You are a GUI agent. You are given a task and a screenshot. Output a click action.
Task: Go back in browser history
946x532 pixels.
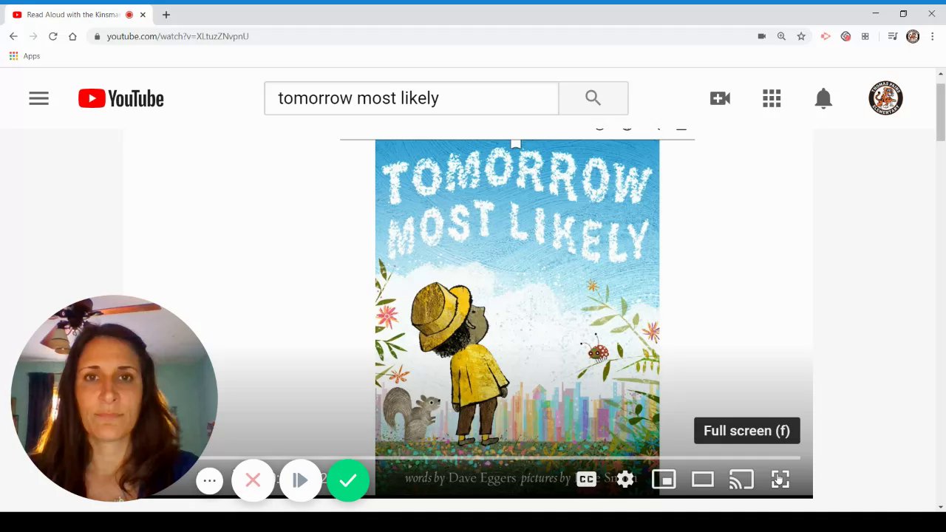pos(13,36)
